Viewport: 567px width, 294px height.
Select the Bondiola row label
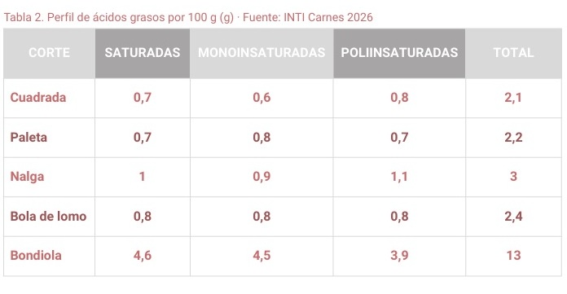pos(36,256)
